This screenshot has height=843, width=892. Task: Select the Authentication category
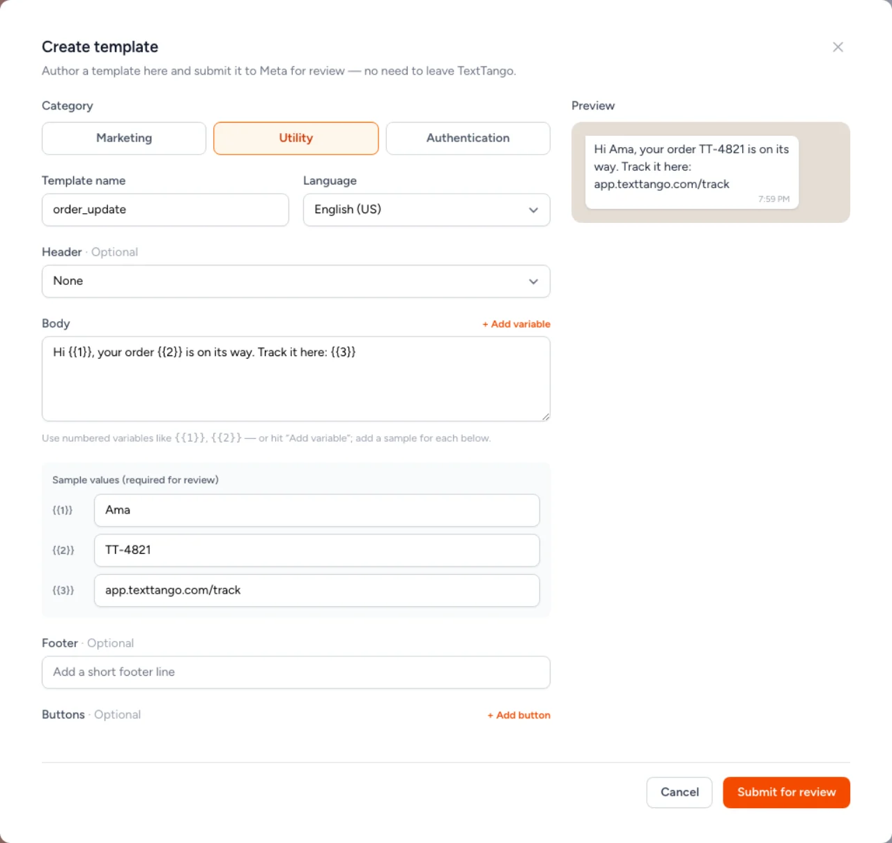coord(468,138)
